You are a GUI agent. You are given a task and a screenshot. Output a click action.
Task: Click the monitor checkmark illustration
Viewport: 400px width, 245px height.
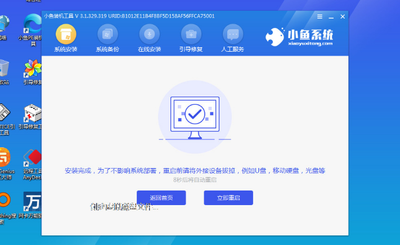coord(195,115)
